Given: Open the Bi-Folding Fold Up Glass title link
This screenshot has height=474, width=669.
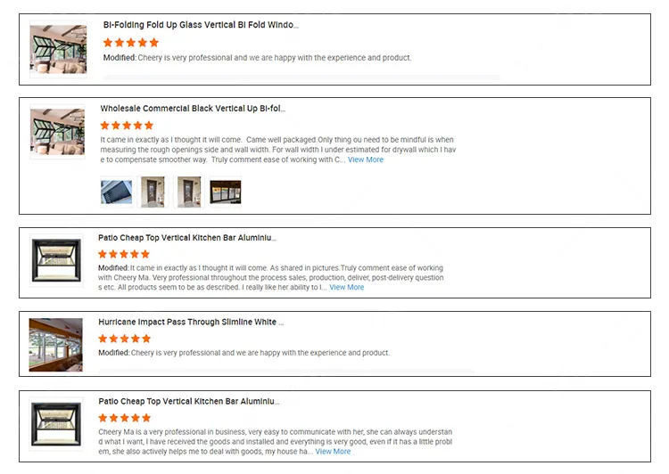Looking at the screenshot, I should (201, 25).
